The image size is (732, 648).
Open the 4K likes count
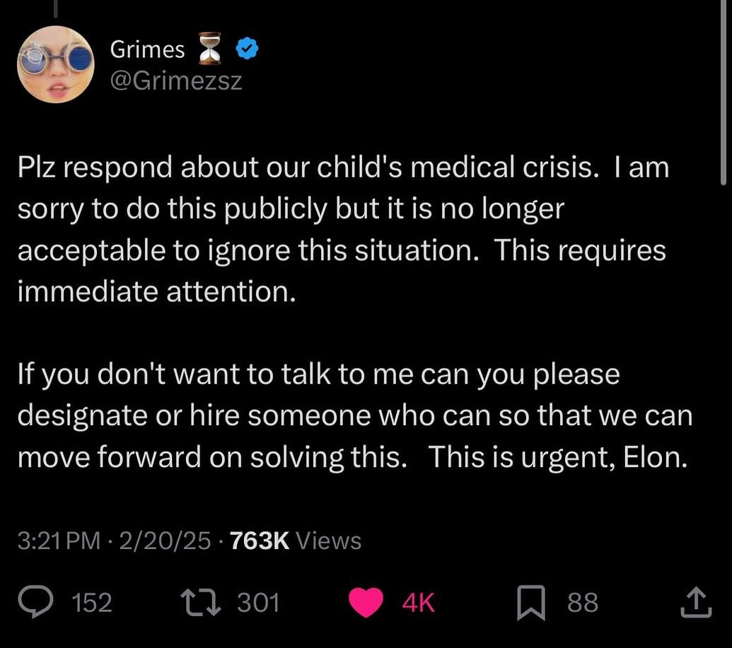[418, 602]
